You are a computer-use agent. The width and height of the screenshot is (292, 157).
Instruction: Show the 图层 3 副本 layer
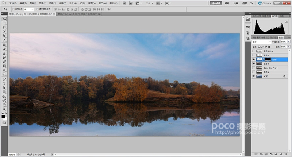tap(254, 51)
